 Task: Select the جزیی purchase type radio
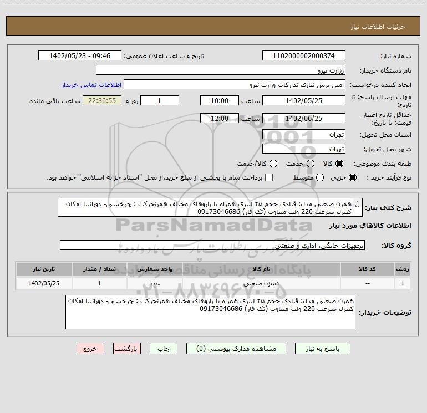pyautogui.click(x=352, y=177)
